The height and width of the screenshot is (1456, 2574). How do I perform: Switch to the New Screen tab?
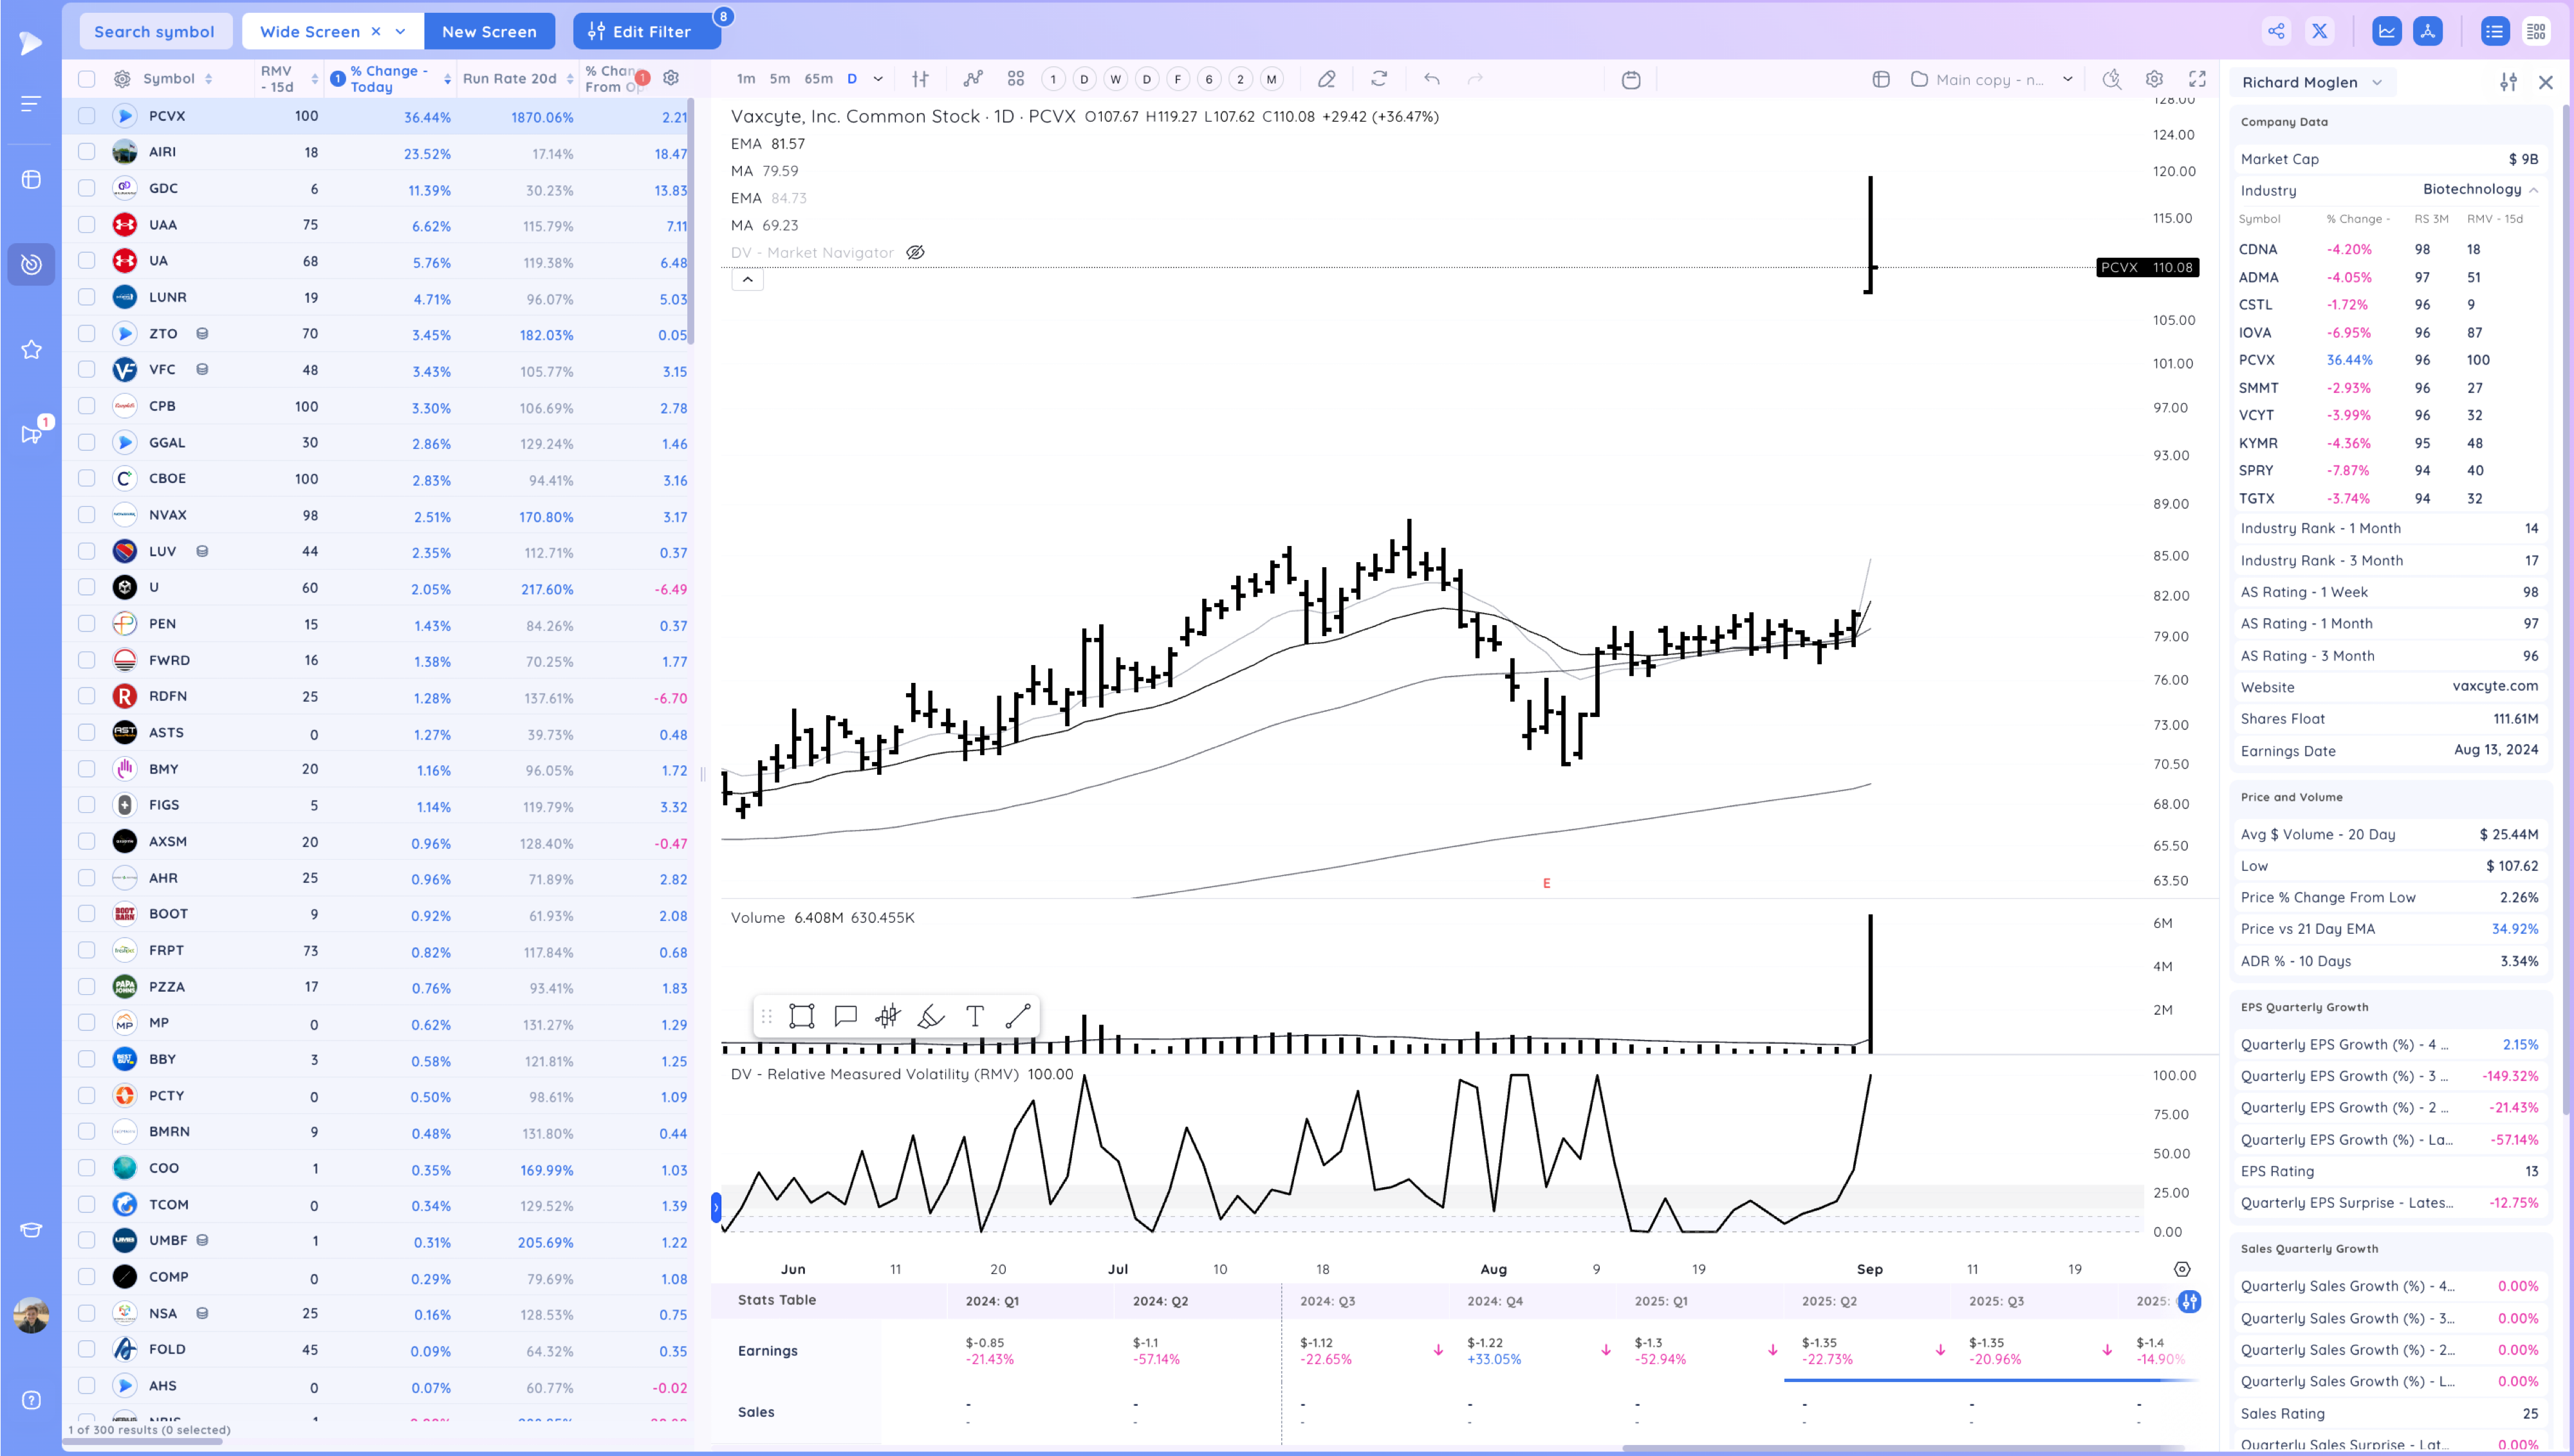click(x=488, y=31)
